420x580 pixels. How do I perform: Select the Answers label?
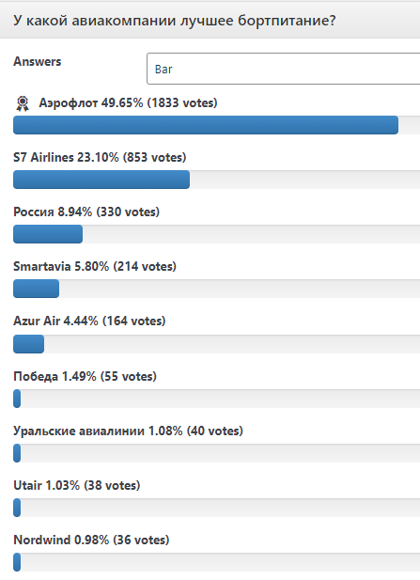[x=37, y=61]
